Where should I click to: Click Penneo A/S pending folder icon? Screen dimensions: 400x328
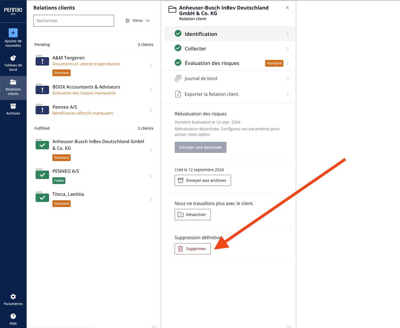[x=42, y=109]
